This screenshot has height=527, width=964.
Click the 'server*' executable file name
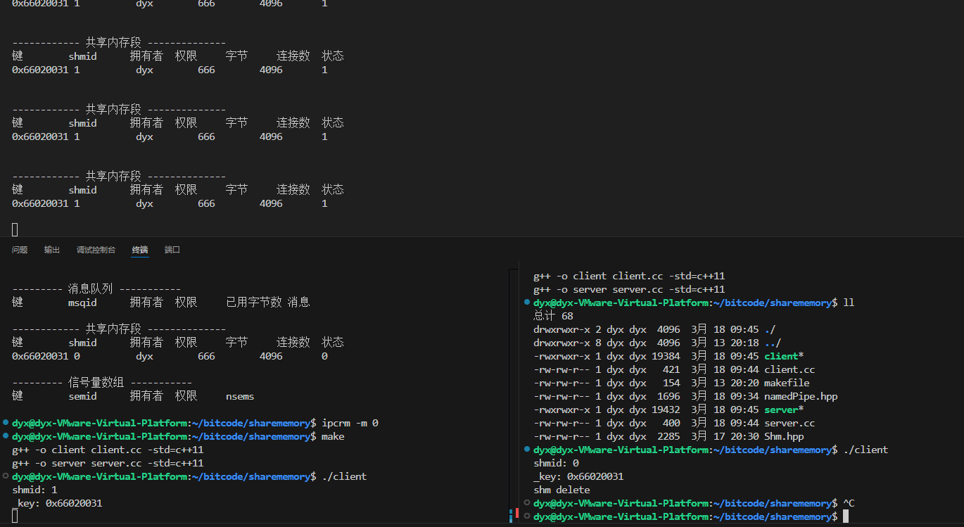tap(784, 409)
